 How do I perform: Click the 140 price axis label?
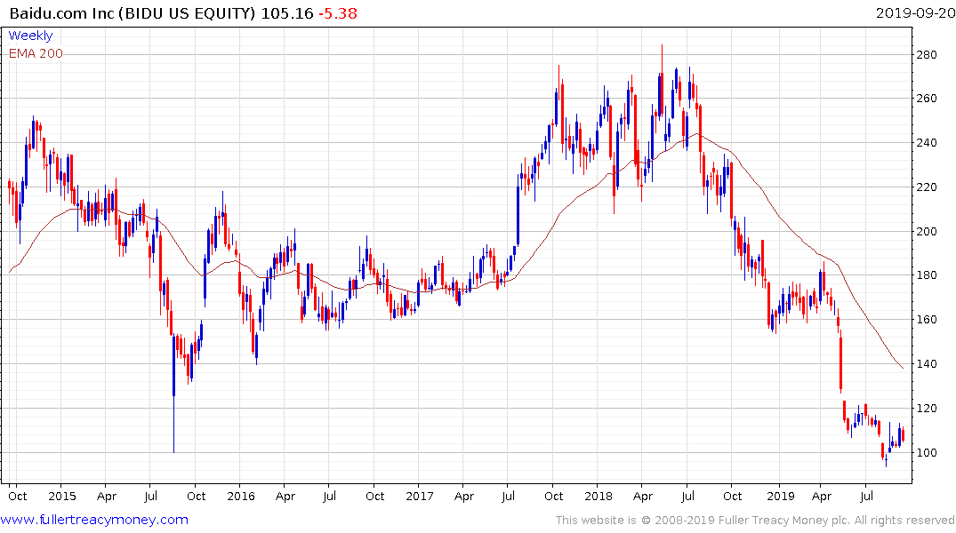927,364
